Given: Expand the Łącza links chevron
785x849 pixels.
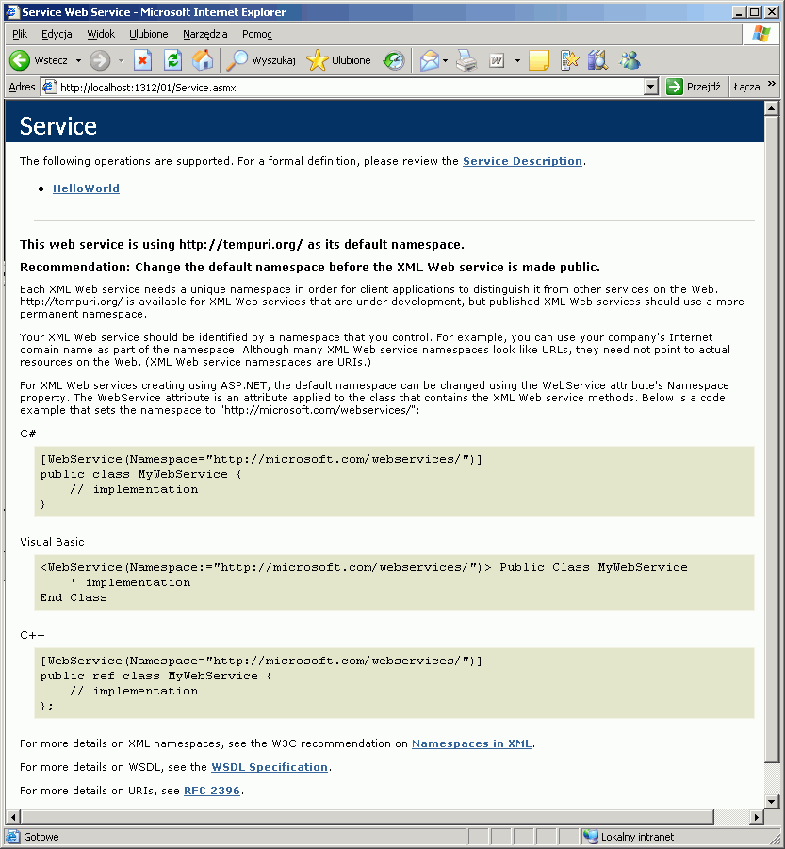Looking at the screenshot, I should (772, 83).
